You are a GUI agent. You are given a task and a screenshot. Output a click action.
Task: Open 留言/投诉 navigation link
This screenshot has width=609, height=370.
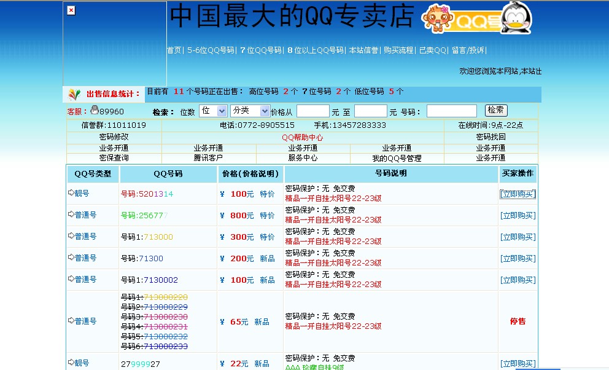468,50
